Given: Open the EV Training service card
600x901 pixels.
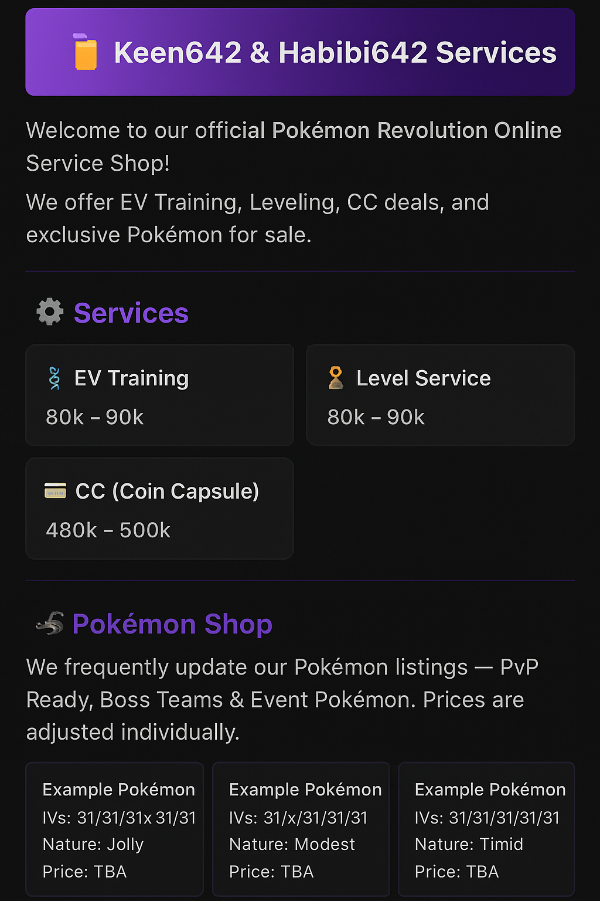Looking at the screenshot, I should (159, 395).
